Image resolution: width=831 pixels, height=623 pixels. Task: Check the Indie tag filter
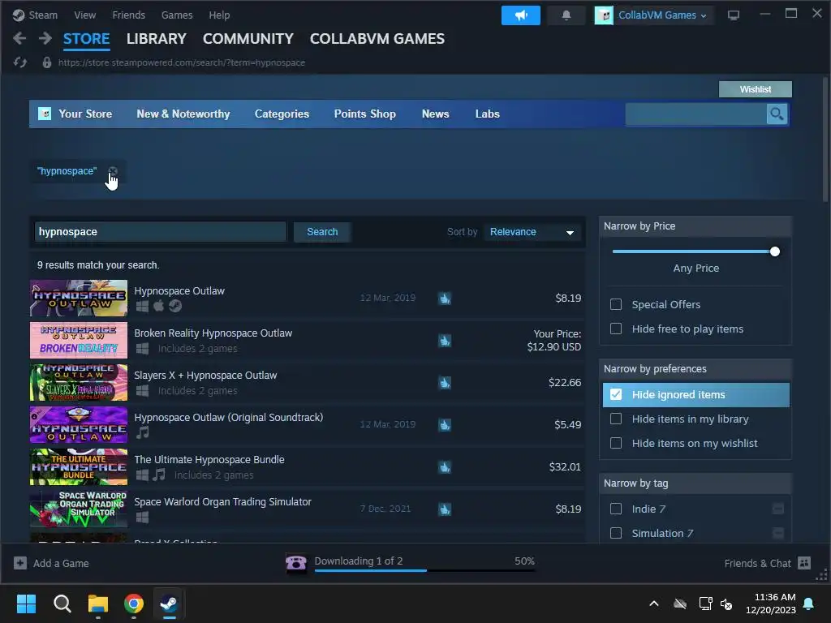[x=616, y=509]
